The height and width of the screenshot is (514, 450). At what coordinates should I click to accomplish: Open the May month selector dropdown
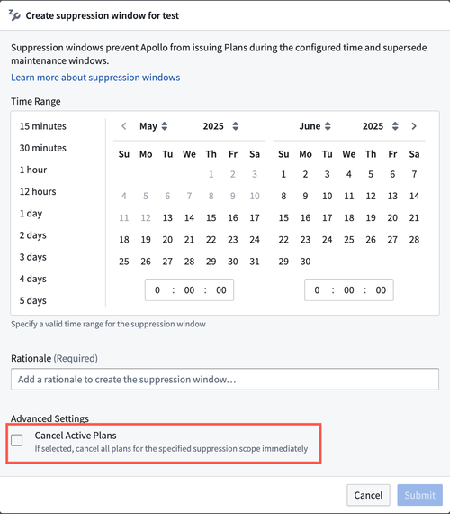click(x=154, y=126)
